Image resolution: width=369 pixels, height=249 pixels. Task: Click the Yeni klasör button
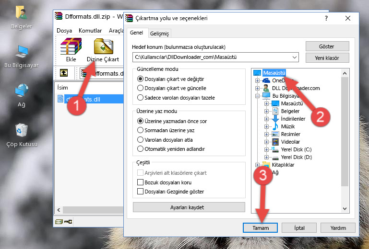(x=327, y=58)
